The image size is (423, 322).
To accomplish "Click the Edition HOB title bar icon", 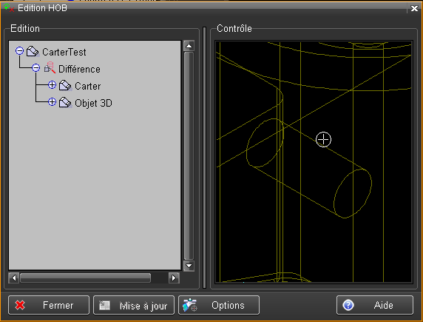I will coord(9,7).
